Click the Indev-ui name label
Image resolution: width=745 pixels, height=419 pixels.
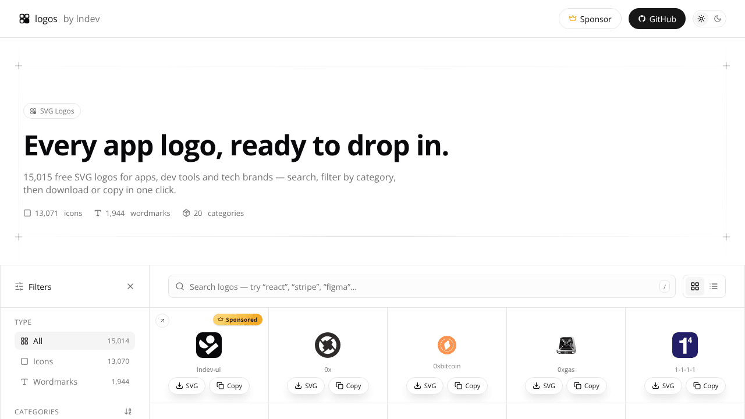pyautogui.click(x=209, y=370)
